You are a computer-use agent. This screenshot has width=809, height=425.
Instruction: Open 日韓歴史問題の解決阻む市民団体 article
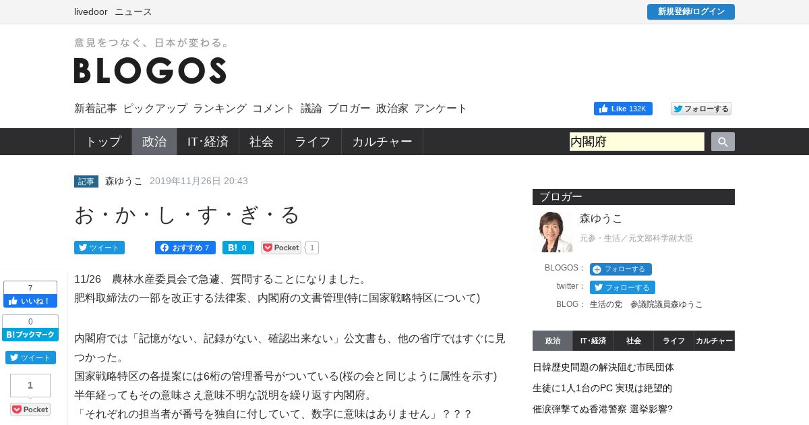[603, 367]
